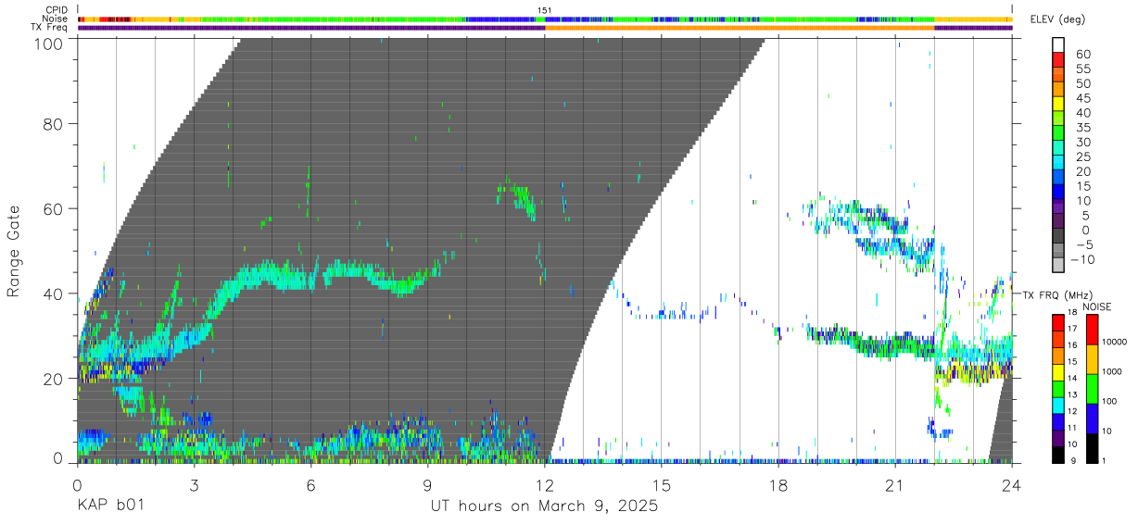This screenshot has height=525, width=1138.
Task: Pick the orange segment of NOISE colorbar
Action: click(1092, 358)
